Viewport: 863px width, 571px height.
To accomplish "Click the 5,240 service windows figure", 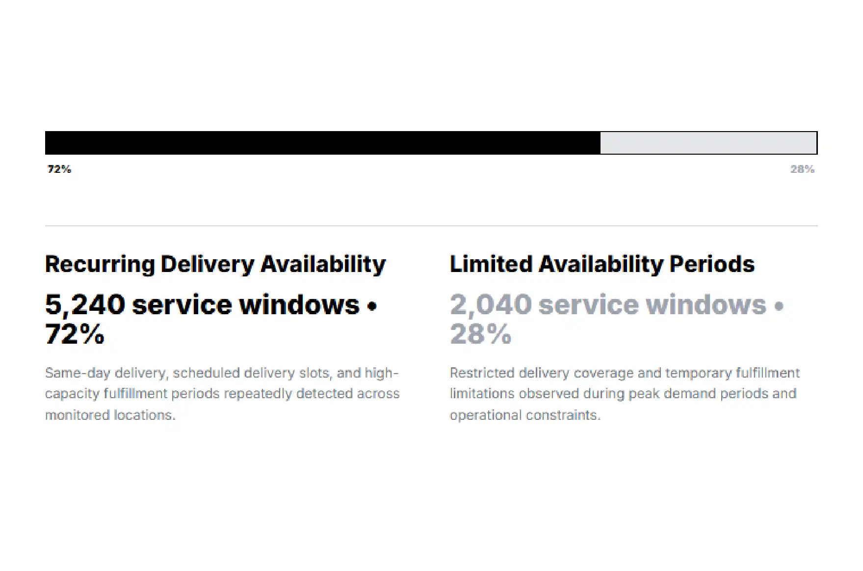I will [202, 305].
